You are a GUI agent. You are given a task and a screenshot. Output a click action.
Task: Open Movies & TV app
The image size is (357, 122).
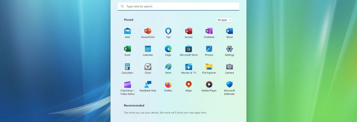[x=189, y=69]
